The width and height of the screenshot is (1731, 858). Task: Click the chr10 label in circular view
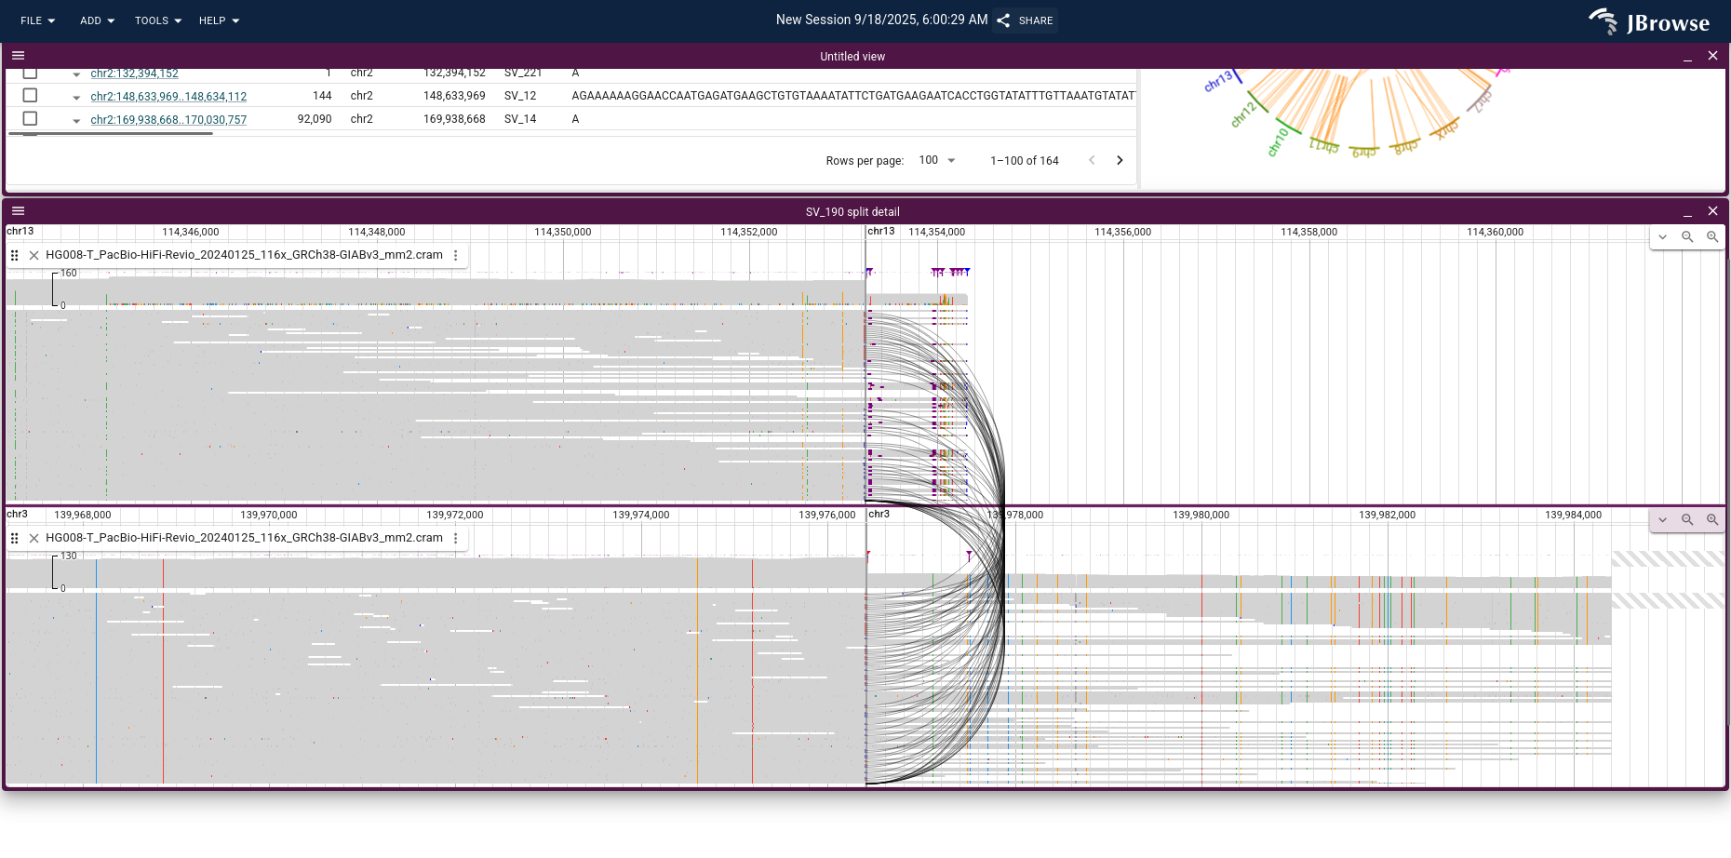click(x=1279, y=142)
